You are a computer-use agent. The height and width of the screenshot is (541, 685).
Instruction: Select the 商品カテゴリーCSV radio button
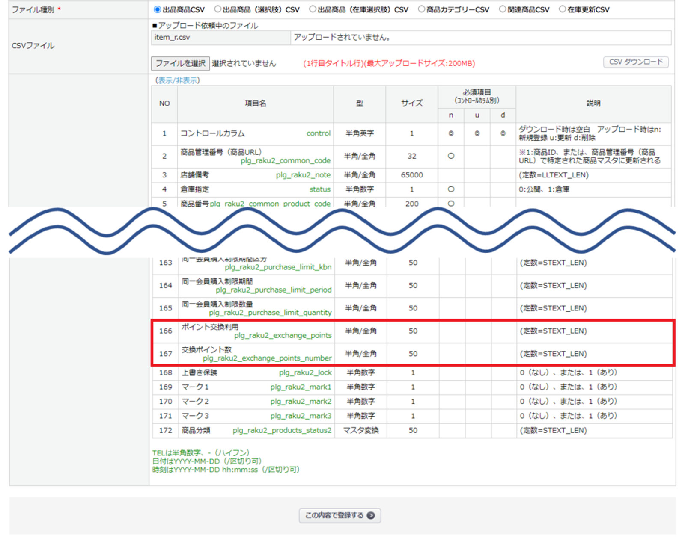(422, 9)
